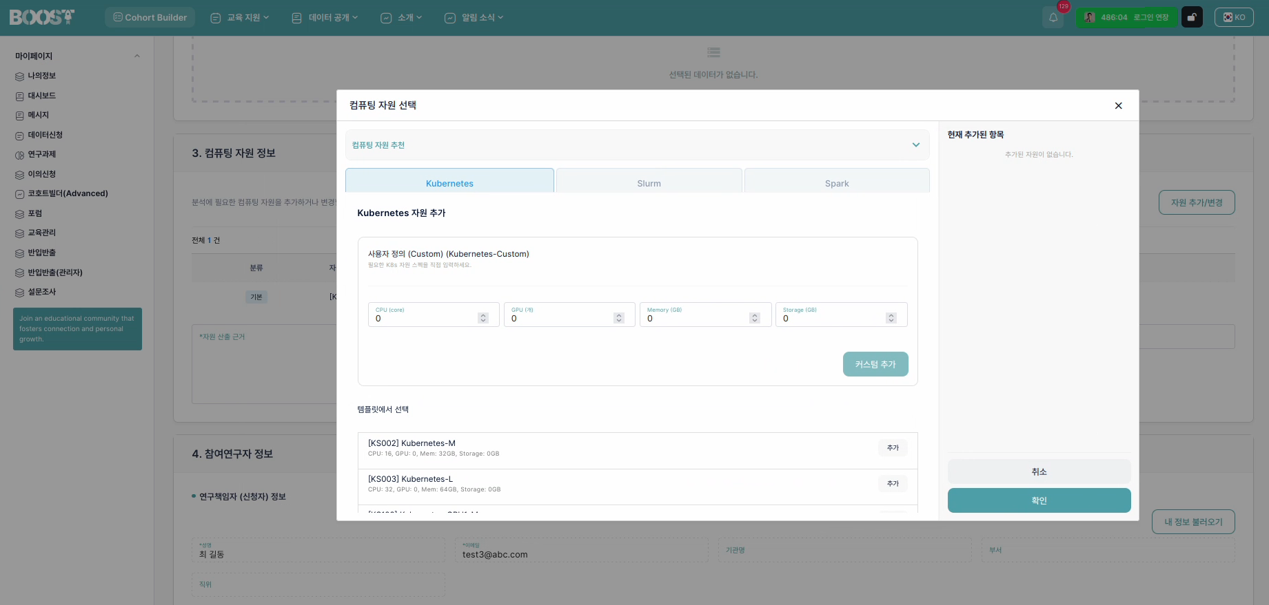Open the 데이터 공개 dropdown menu

[325, 17]
